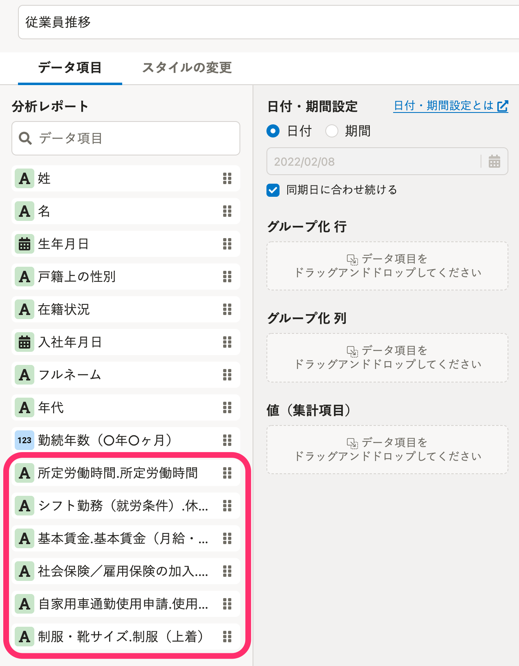Click the external link icon next to 日付・期間設定とは
519x666 pixels.
tap(503, 106)
